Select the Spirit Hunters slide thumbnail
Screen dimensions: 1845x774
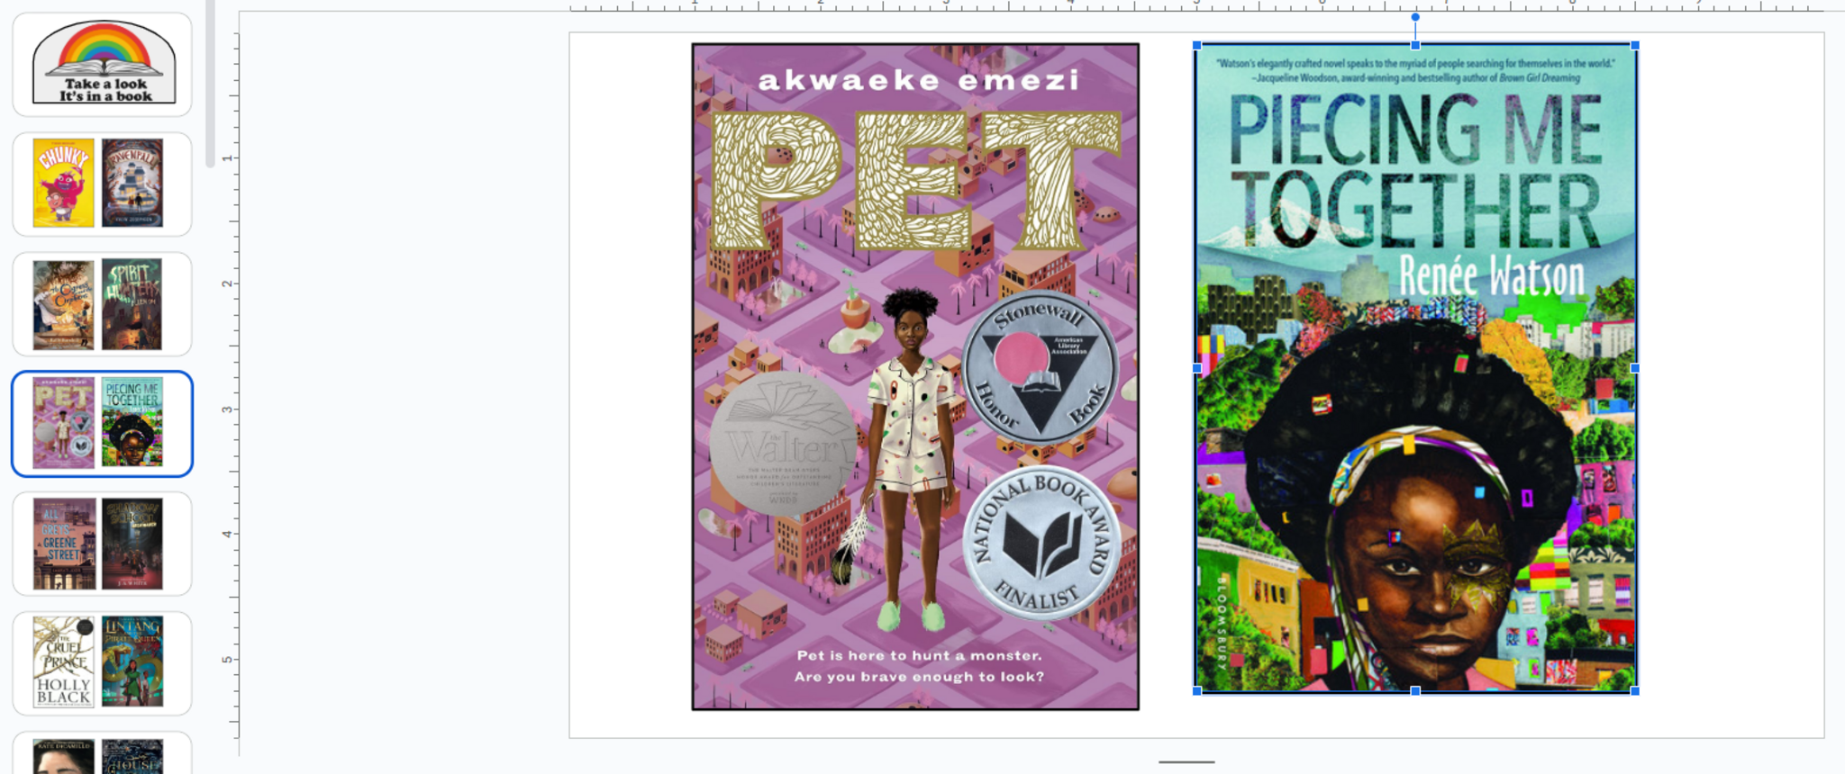102,304
